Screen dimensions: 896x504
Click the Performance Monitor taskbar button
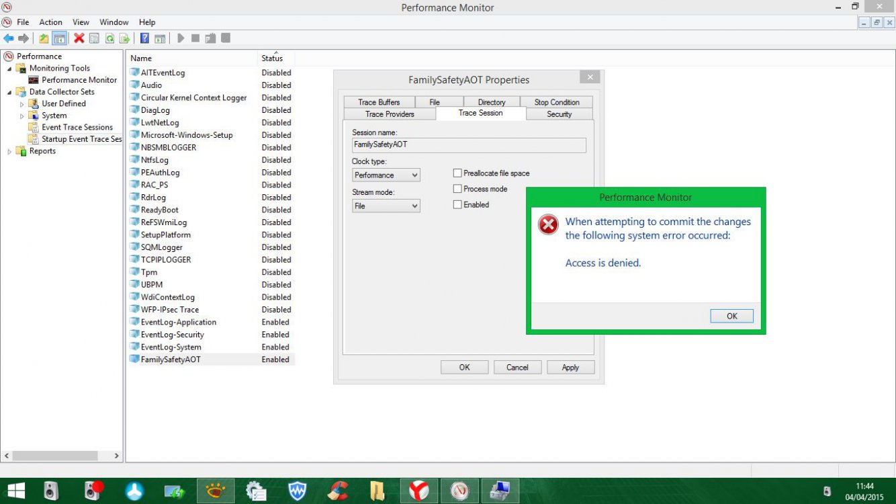click(x=460, y=491)
